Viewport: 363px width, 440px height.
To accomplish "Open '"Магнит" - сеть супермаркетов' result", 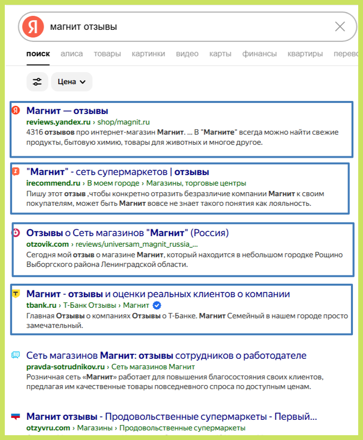I will 118,172.
